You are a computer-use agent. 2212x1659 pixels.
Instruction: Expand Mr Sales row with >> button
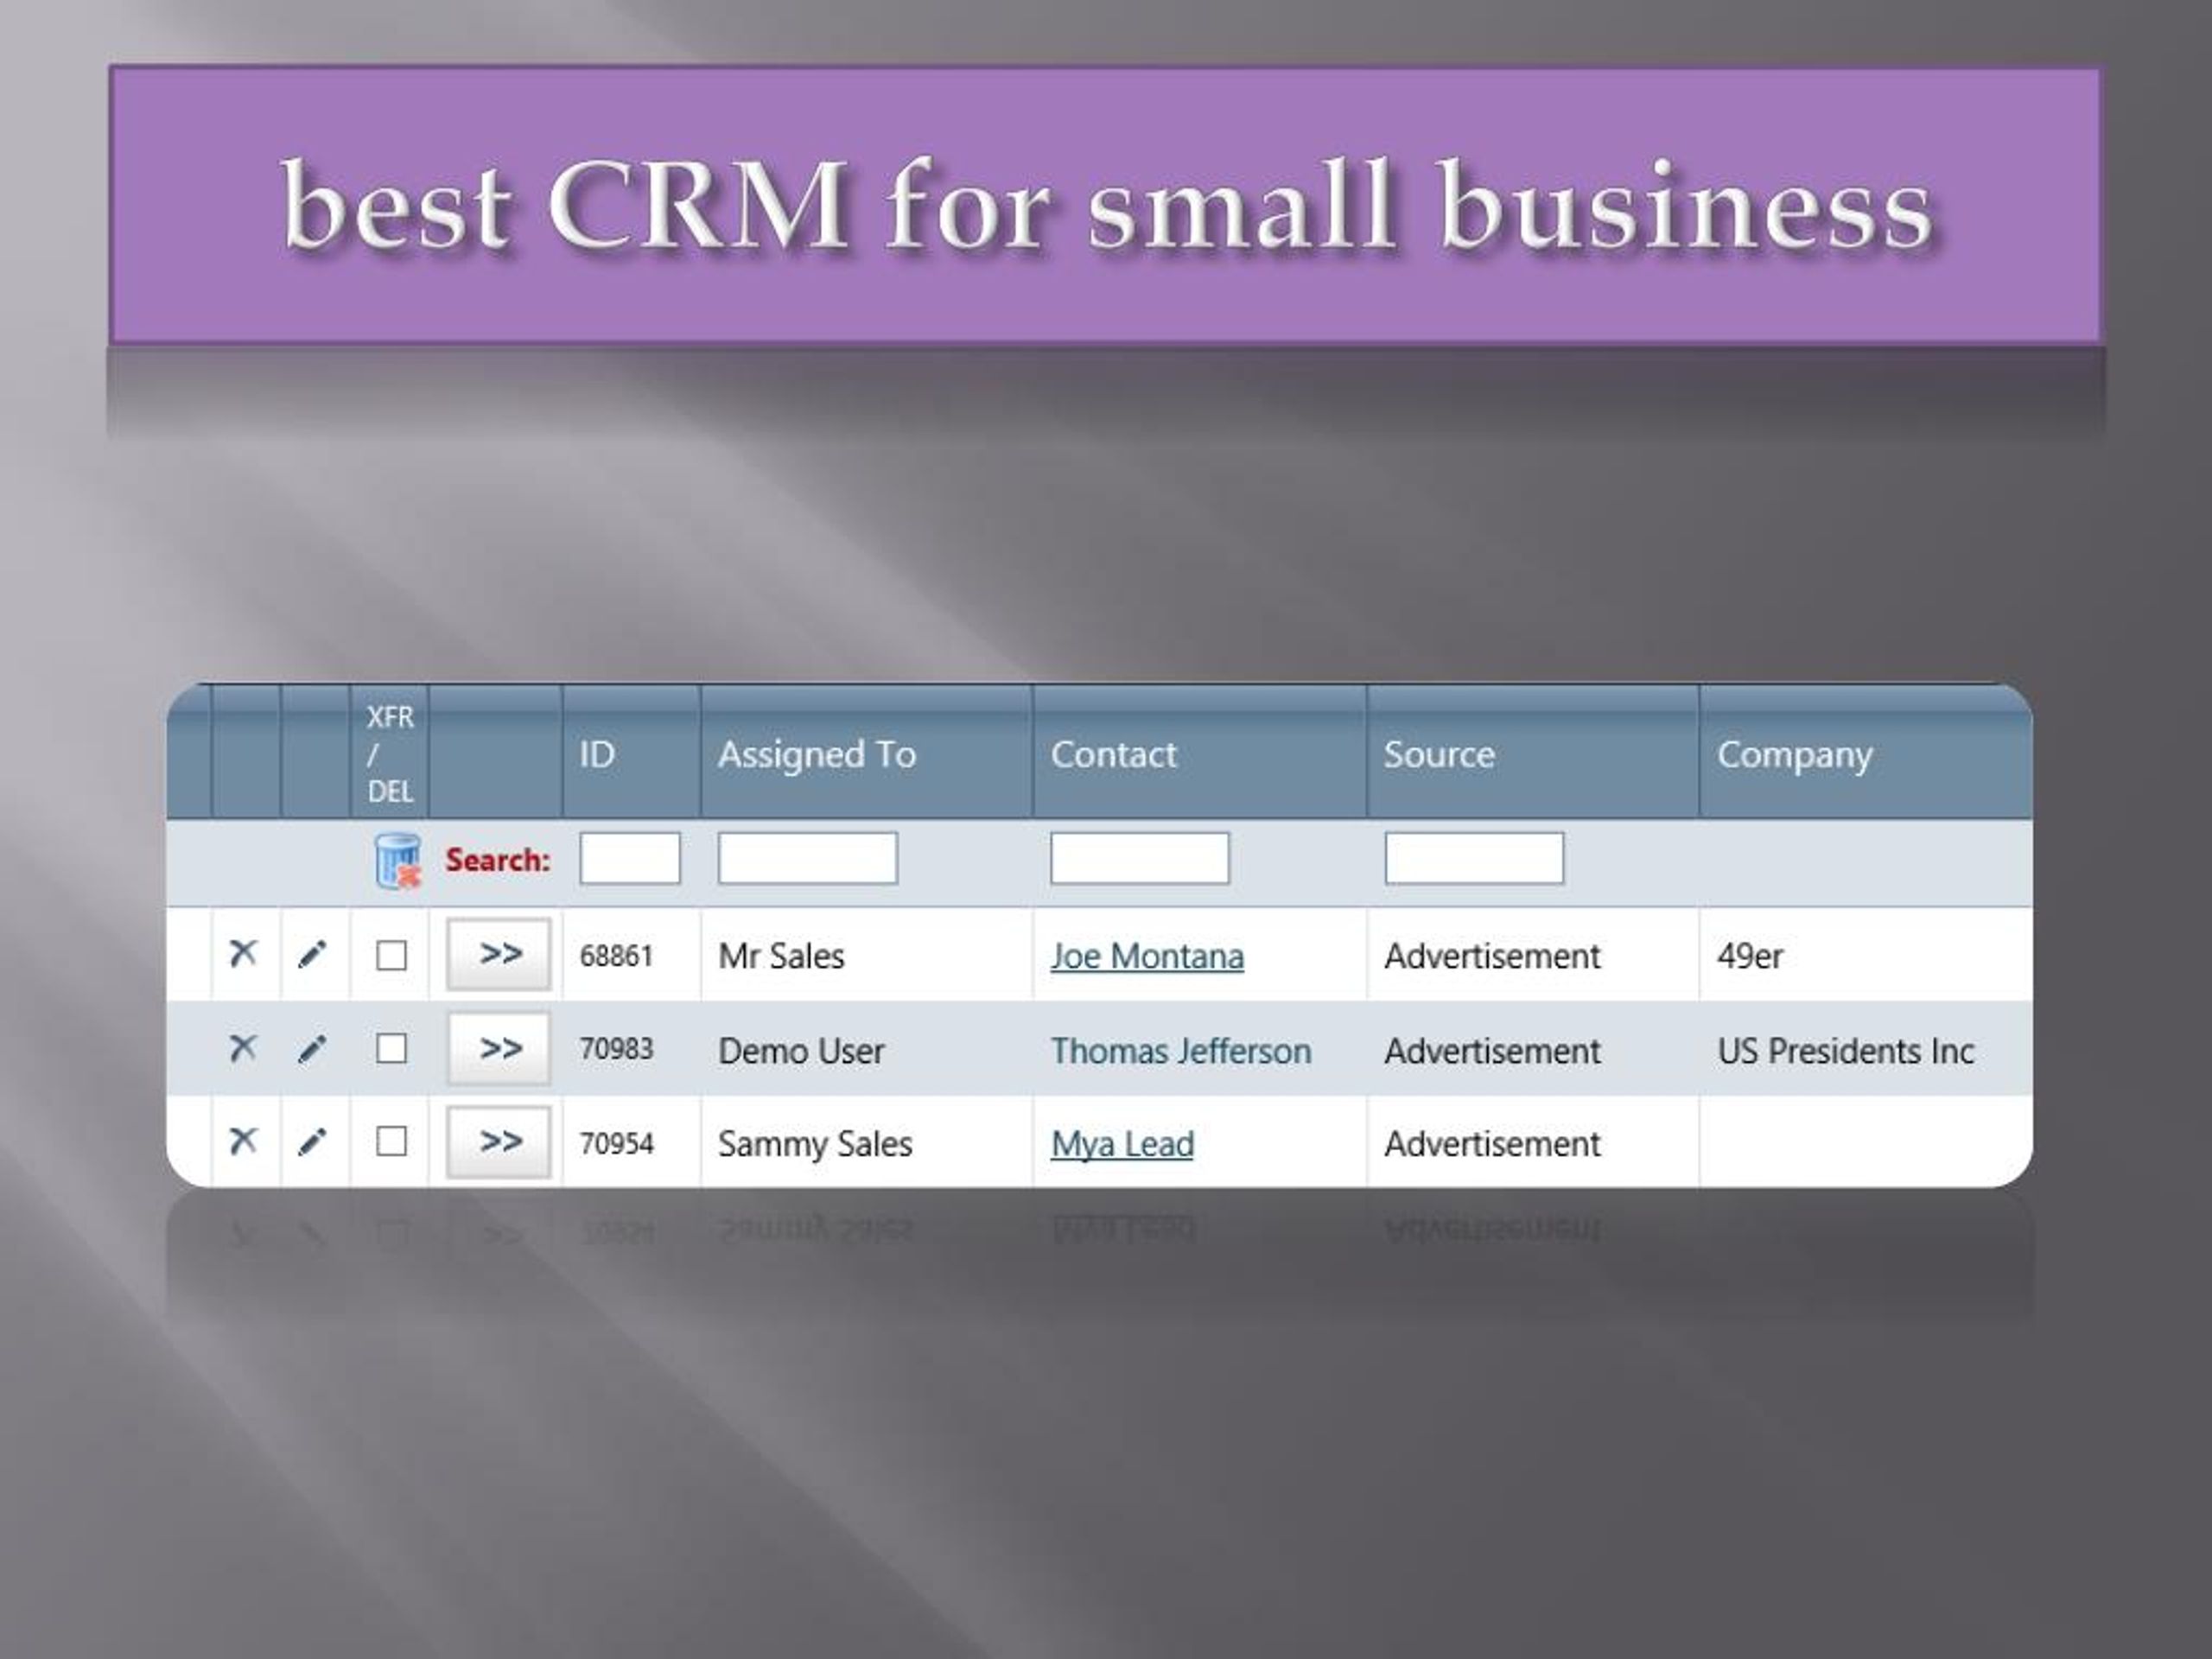click(x=499, y=954)
